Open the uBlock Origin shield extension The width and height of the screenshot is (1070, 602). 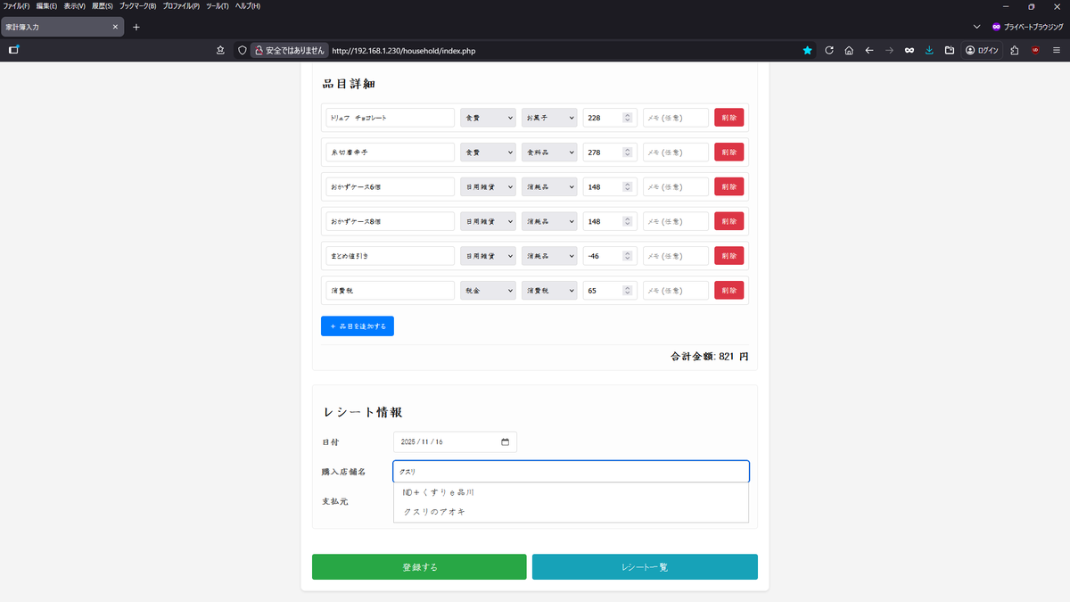pos(1035,51)
